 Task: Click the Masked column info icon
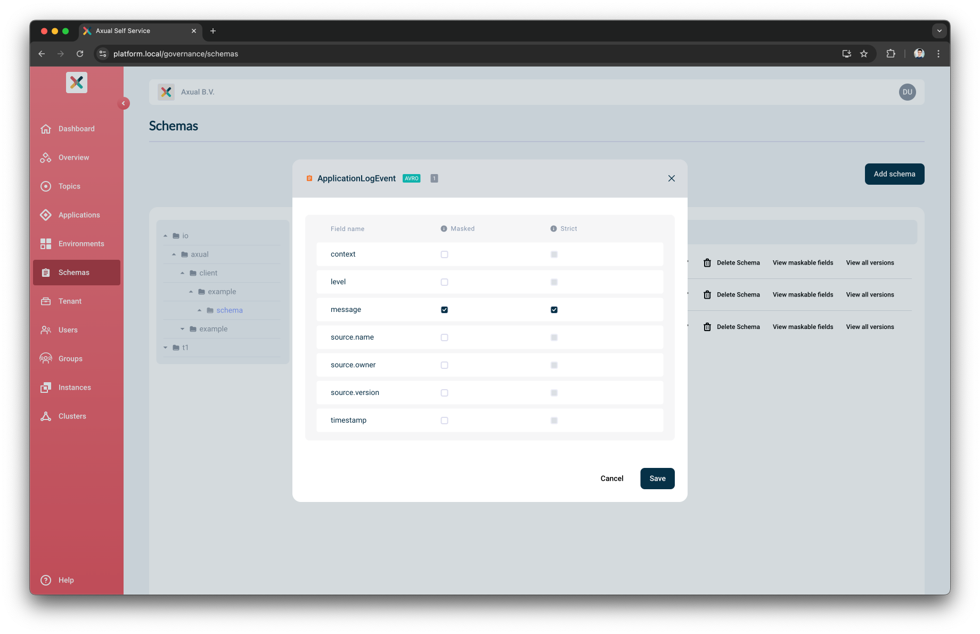coord(444,229)
